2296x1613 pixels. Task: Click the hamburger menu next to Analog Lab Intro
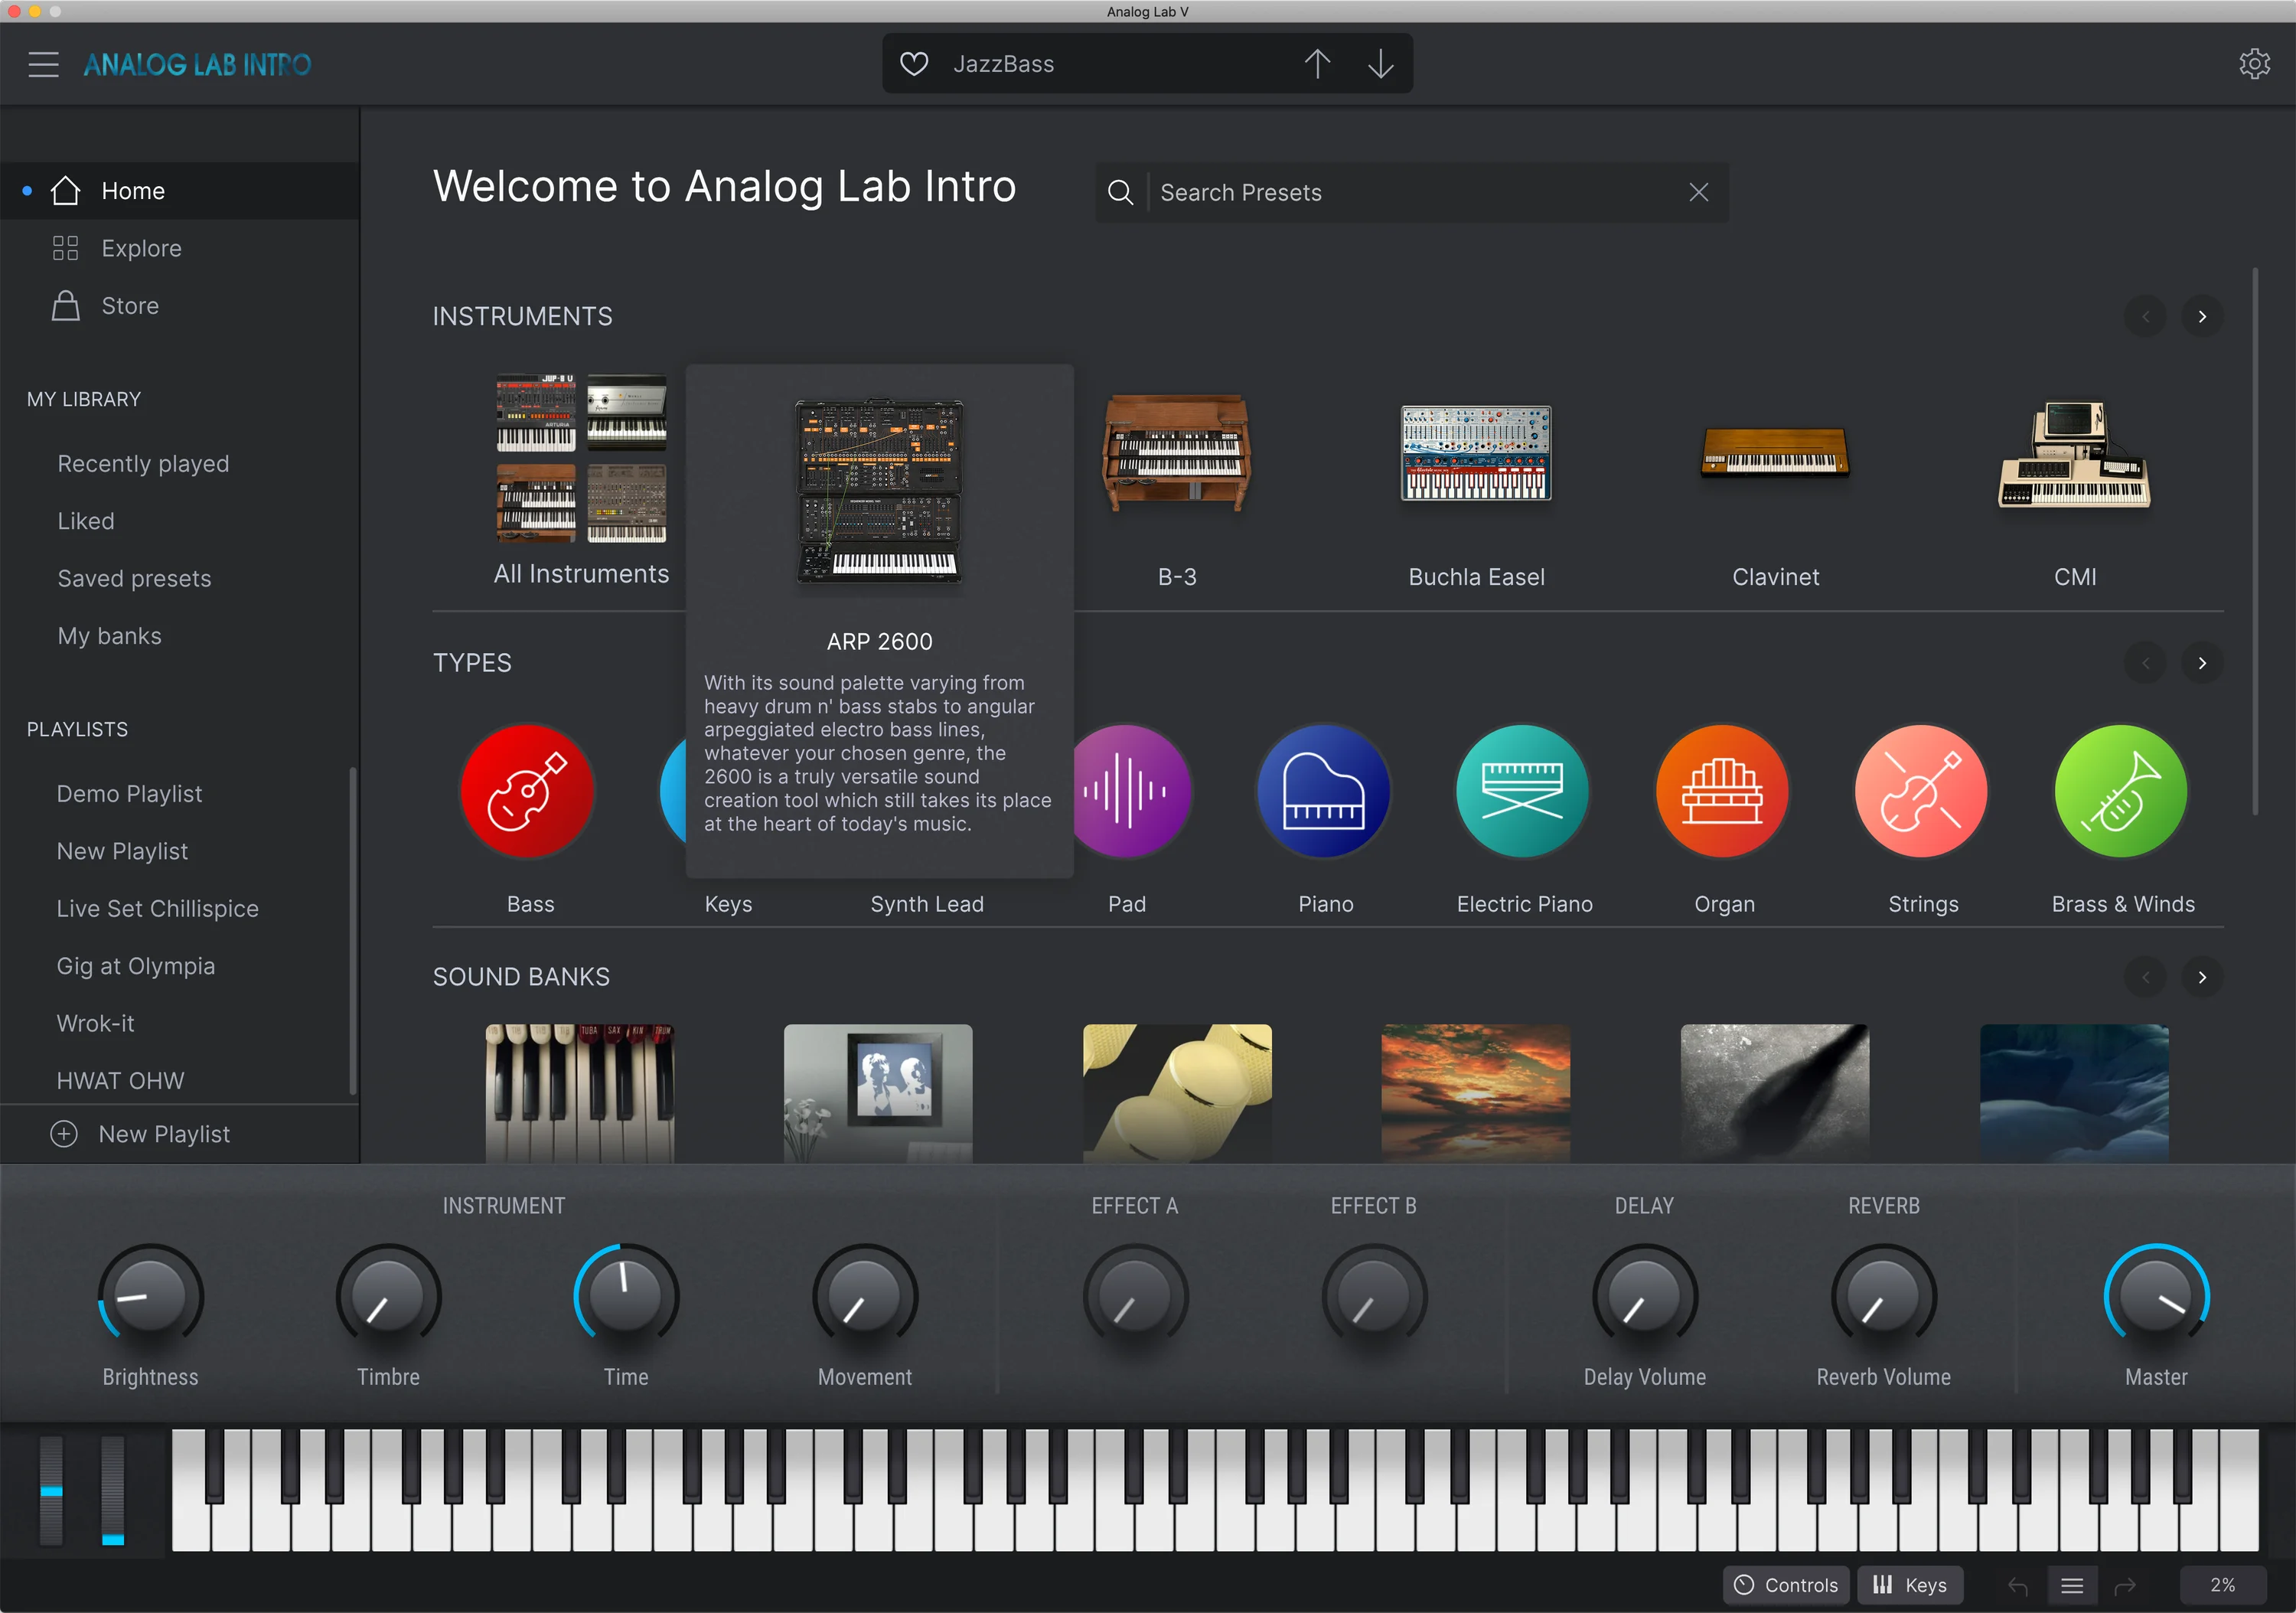click(43, 63)
